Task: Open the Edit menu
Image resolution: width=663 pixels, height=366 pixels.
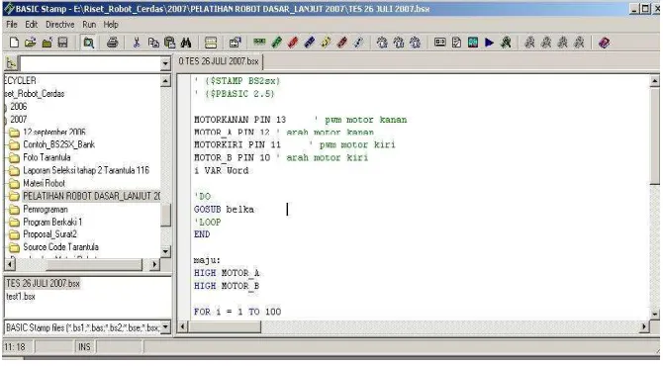Action: click(32, 25)
